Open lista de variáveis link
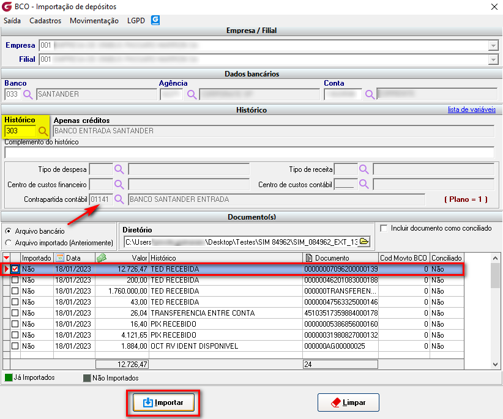503x419 pixels. pyautogui.click(x=472, y=109)
